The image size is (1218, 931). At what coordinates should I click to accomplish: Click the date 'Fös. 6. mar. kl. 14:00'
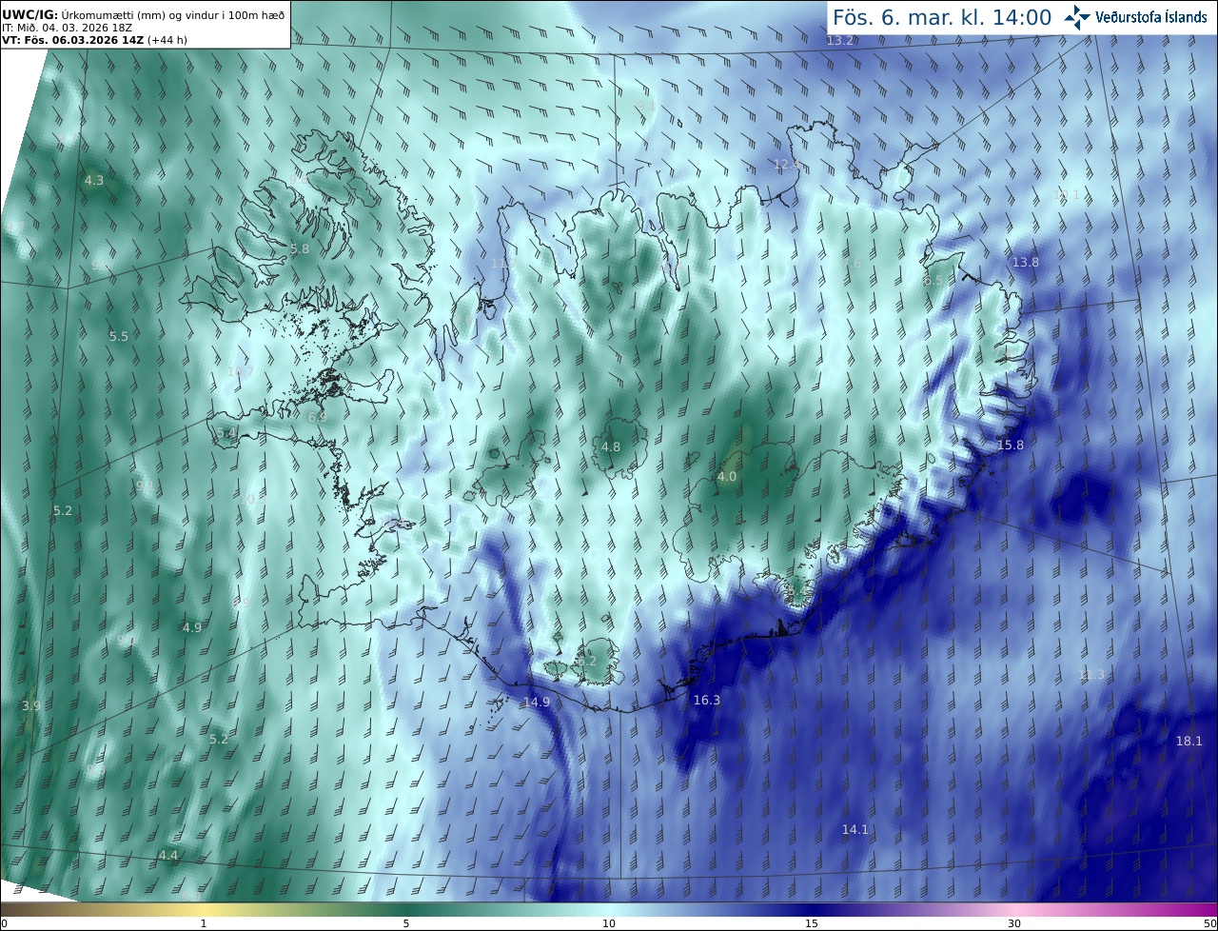[x=942, y=17]
